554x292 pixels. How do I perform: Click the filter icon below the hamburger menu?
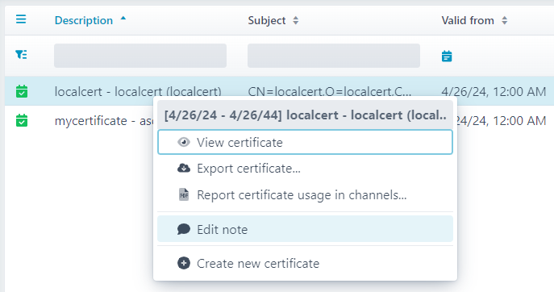coord(21,54)
